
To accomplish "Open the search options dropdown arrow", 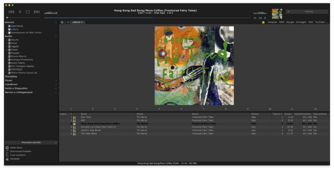I will [288, 12].
